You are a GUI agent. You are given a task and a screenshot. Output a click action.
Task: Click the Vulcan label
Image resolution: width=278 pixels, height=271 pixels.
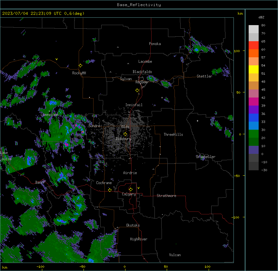coord(175,255)
